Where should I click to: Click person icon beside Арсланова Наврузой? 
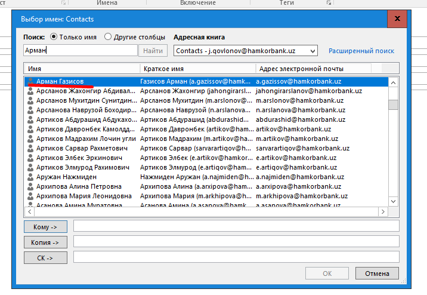[x=30, y=110]
